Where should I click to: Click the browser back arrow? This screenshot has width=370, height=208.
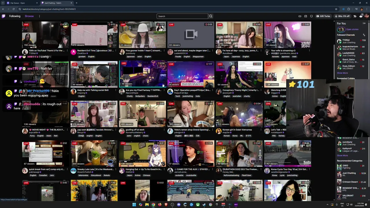[3, 9]
